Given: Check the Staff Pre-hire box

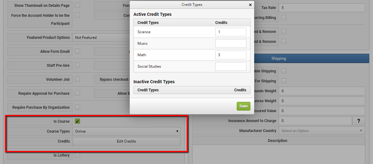Looking at the screenshot, I should [x=77, y=65].
